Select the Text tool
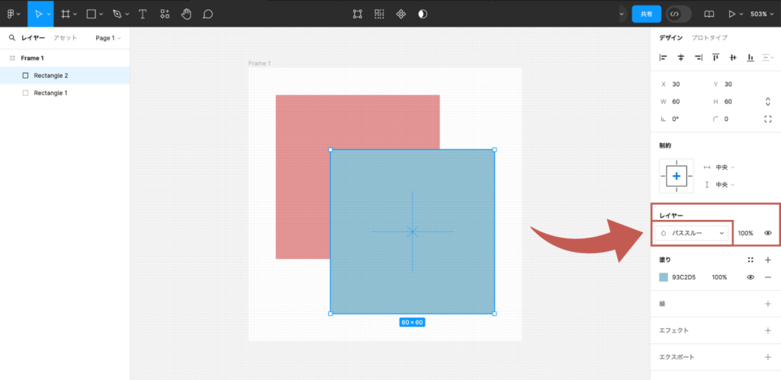Screen dimensions: 781x380 (x=142, y=14)
